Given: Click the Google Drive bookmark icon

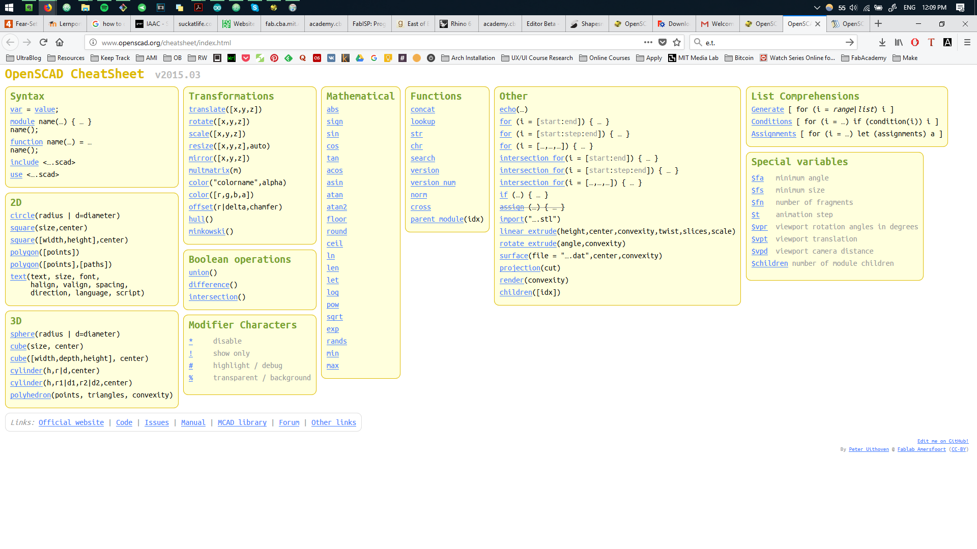Looking at the screenshot, I should click(360, 58).
